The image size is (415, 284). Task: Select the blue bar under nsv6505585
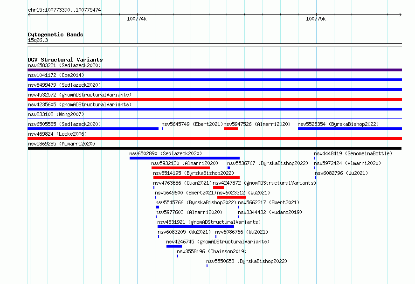tap(93, 129)
